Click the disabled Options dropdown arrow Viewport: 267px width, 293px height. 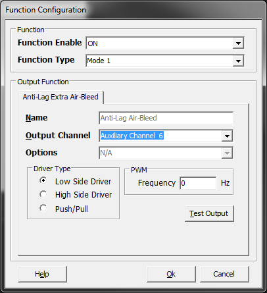tap(227, 153)
